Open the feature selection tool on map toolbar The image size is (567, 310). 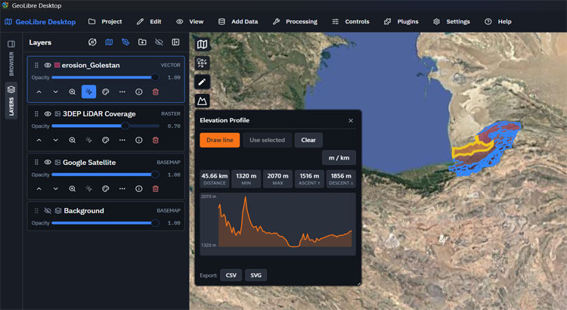click(x=202, y=63)
